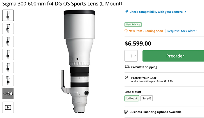Select the Sony E lens mount option
204x118 pixels.
pyautogui.click(x=147, y=98)
